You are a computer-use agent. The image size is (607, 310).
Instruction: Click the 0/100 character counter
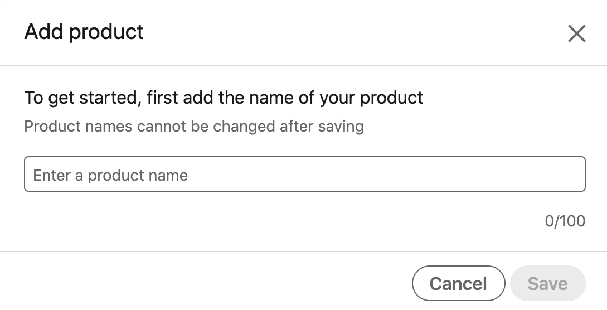click(565, 221)
